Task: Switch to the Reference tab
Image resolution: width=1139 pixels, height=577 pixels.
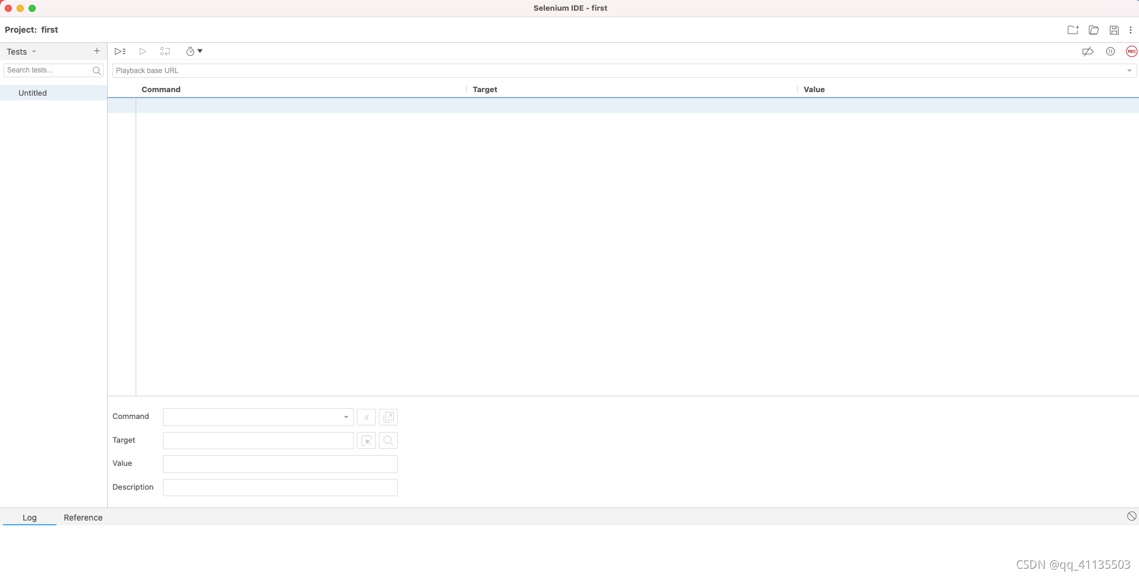Action: coord(83,518)
